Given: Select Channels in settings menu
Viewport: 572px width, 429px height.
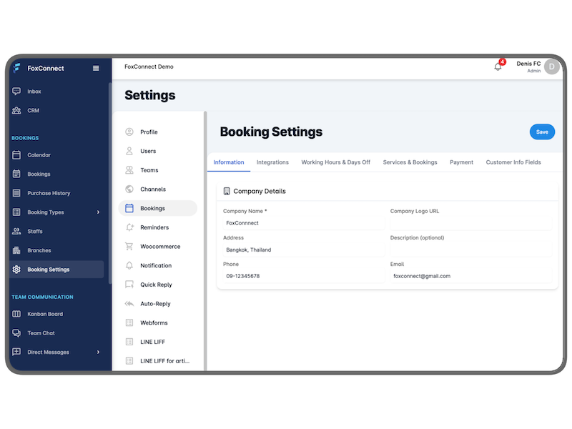Looking at the screenshot, I should tap(152, 189).
